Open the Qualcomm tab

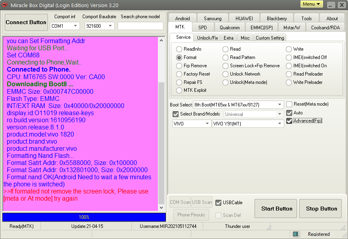[230, 28]
